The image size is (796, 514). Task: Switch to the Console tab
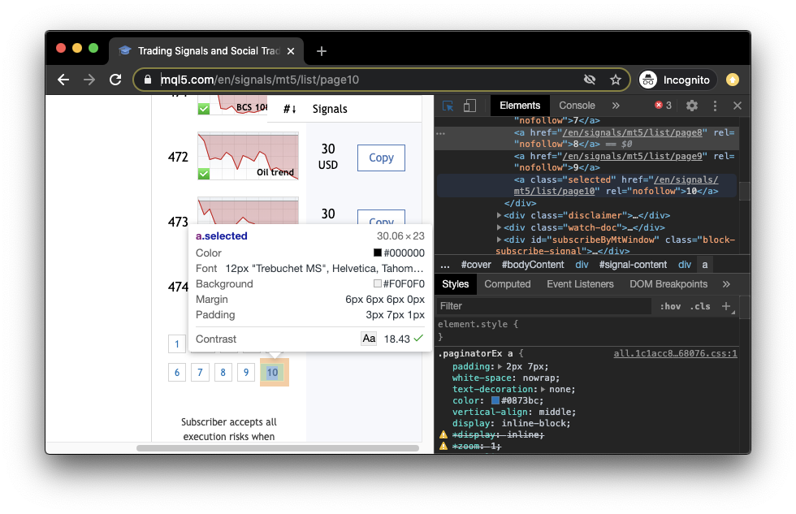tap(576, 106)
